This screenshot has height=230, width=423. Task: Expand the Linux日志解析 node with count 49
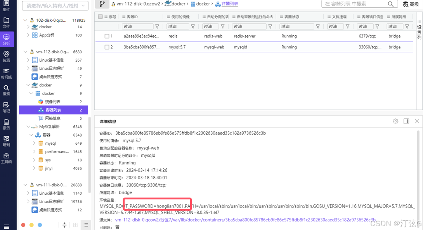pyautogui.click(x=28, y=69)
